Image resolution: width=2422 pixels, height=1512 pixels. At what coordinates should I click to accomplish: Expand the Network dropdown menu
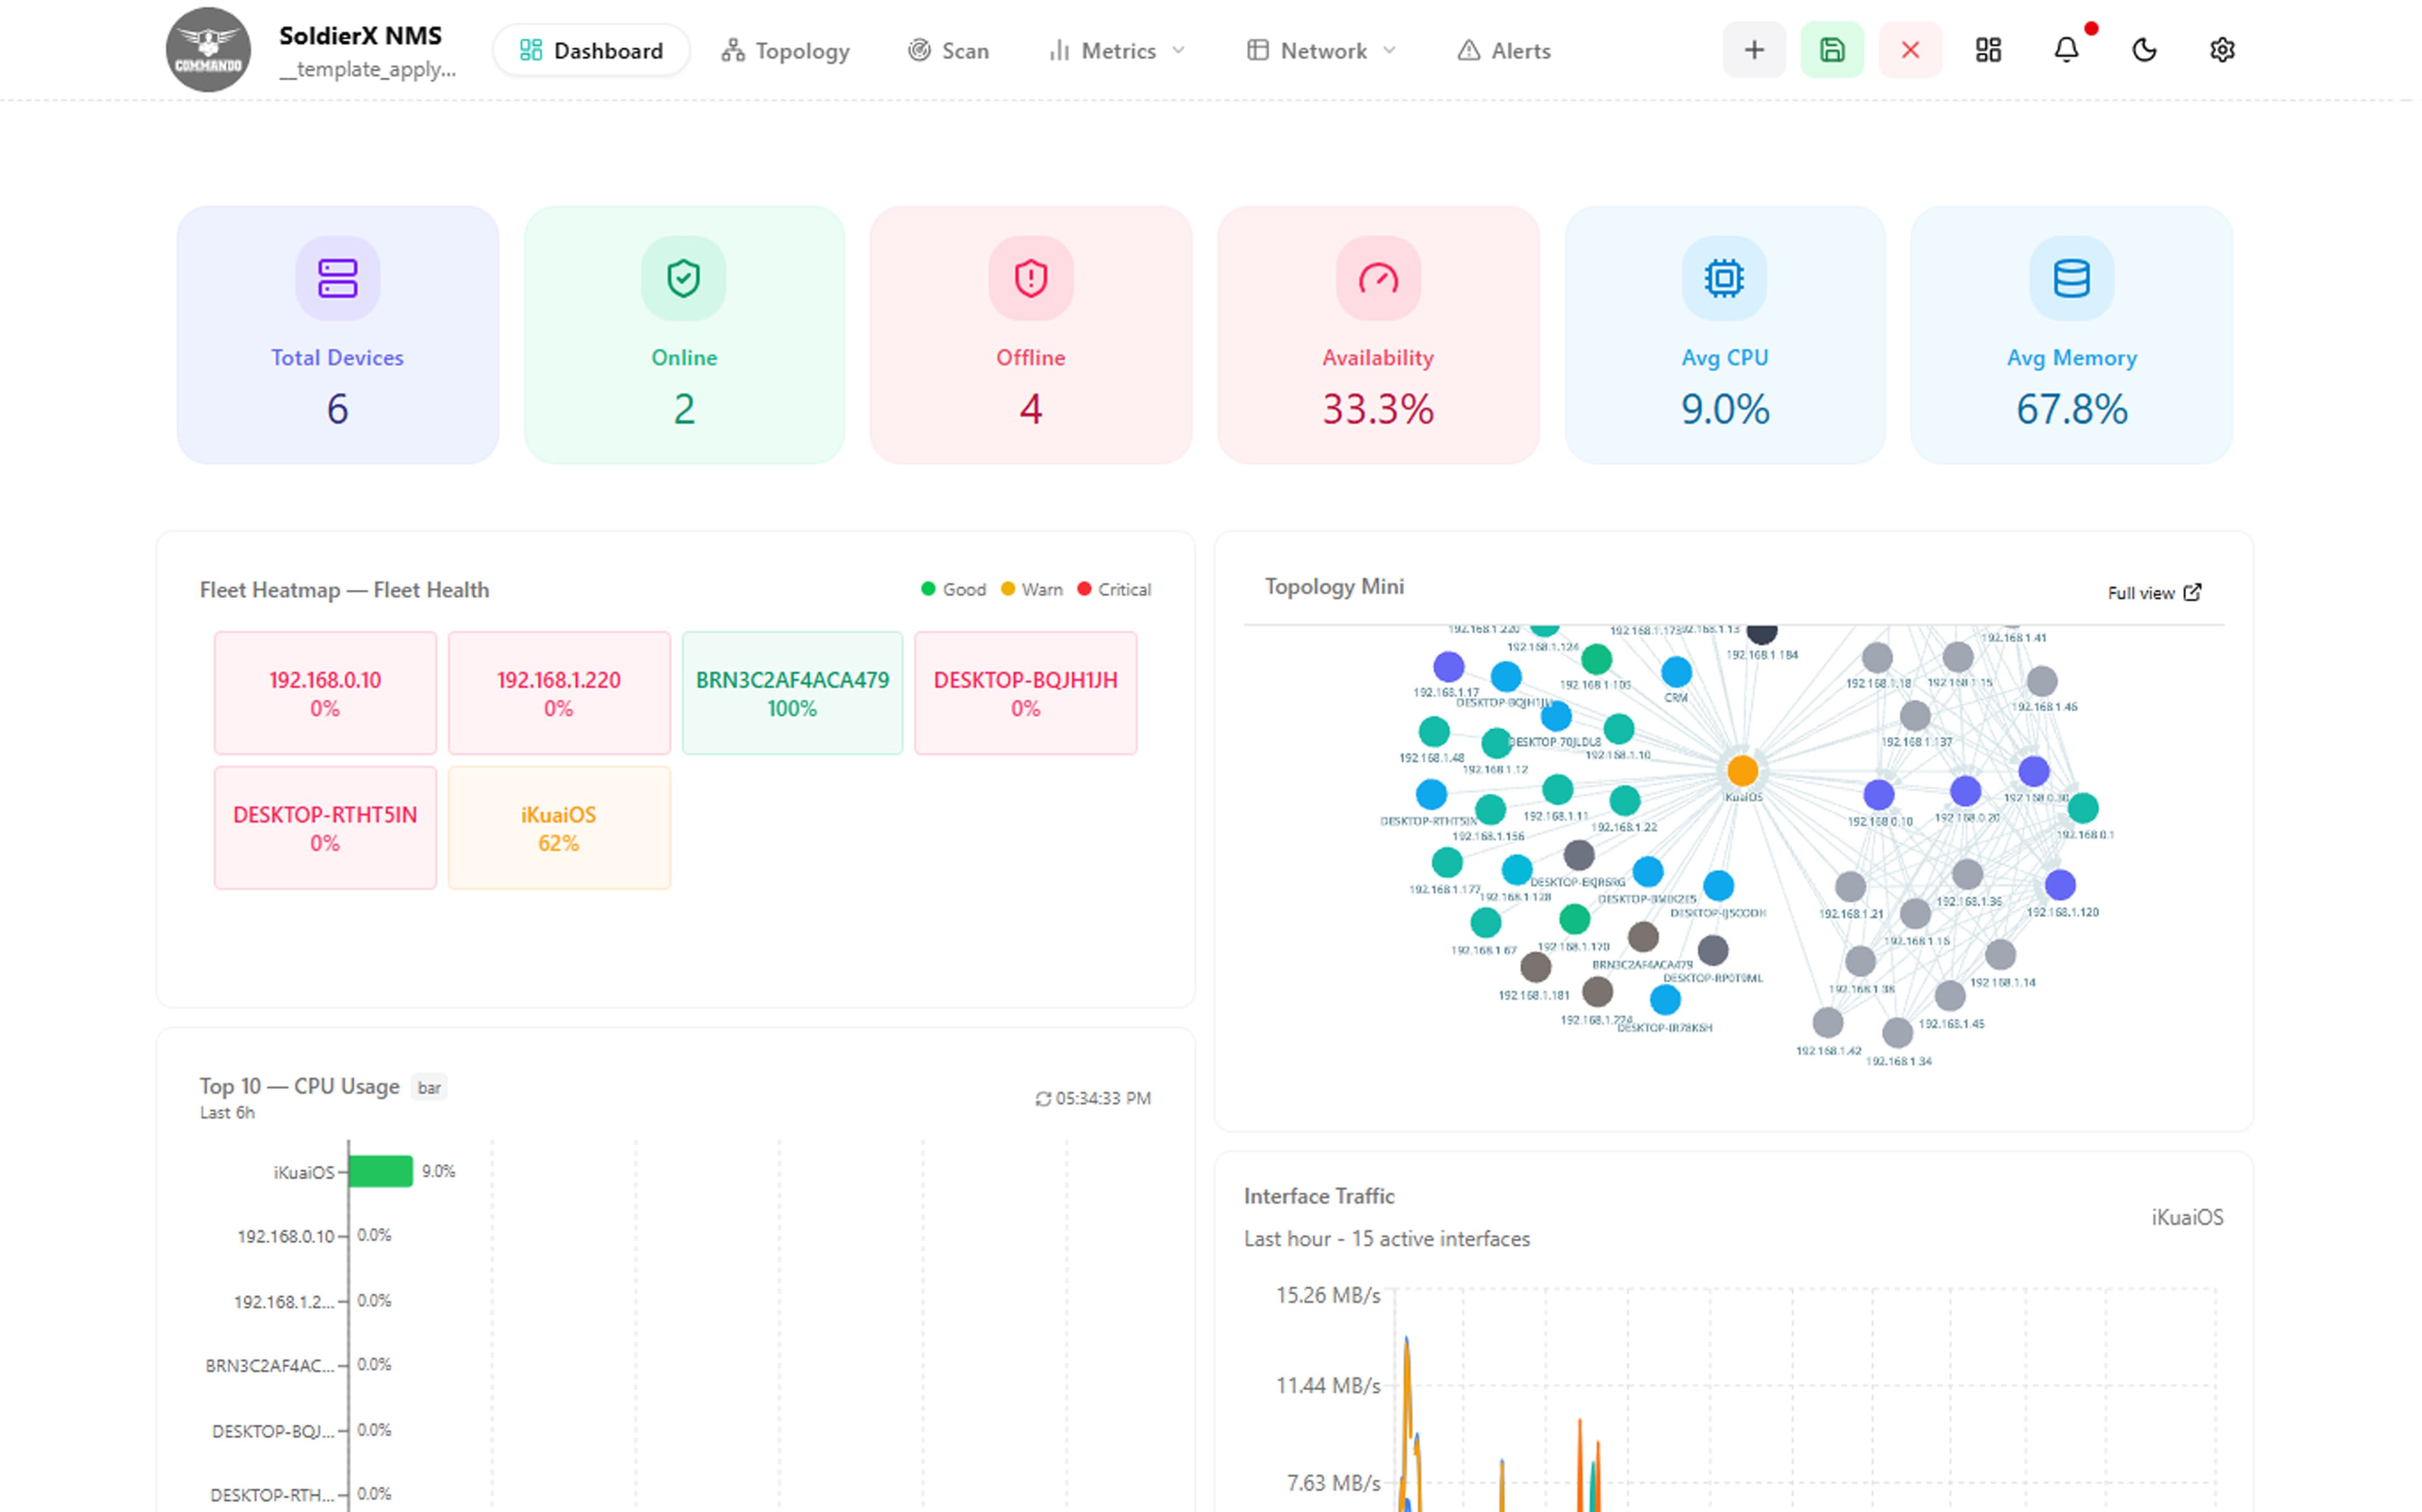[x=1322, y=50]
